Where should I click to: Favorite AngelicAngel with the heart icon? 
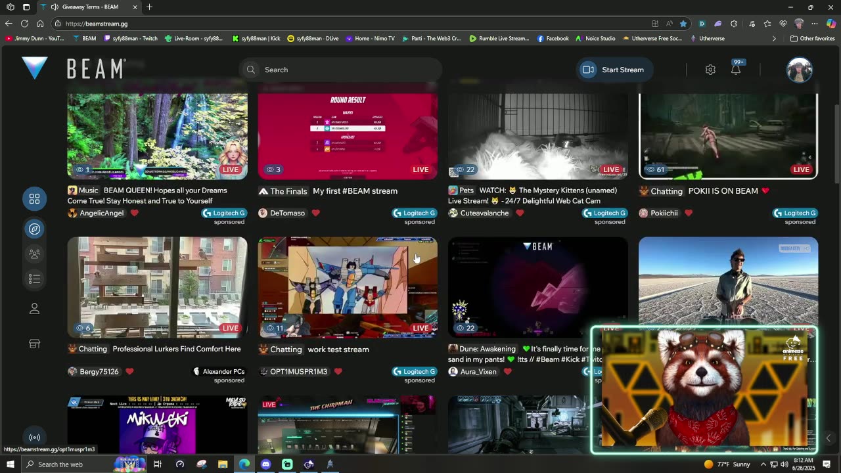(135, 213)
